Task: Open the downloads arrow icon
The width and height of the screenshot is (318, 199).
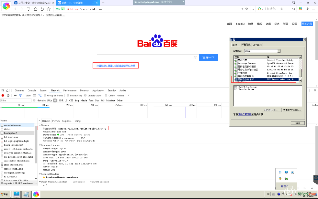Action: click(x=307, y=9)
